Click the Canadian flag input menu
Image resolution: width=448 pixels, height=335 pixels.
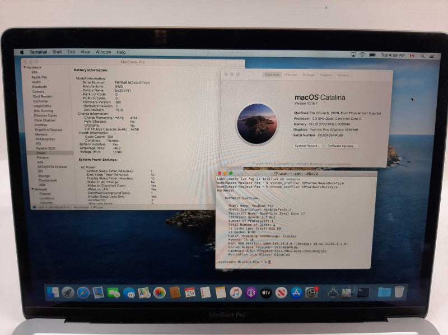pyautogui.click(x=412, y=55)
